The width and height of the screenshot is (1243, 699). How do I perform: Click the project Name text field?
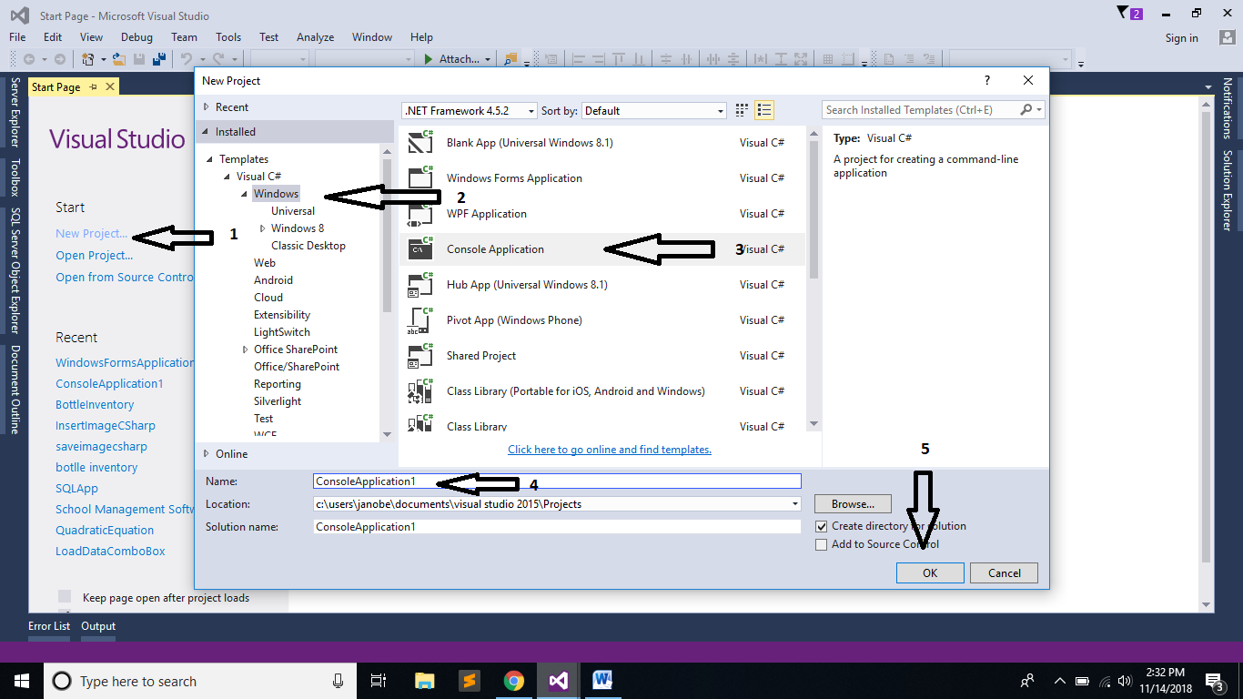(x=557, y=481)
